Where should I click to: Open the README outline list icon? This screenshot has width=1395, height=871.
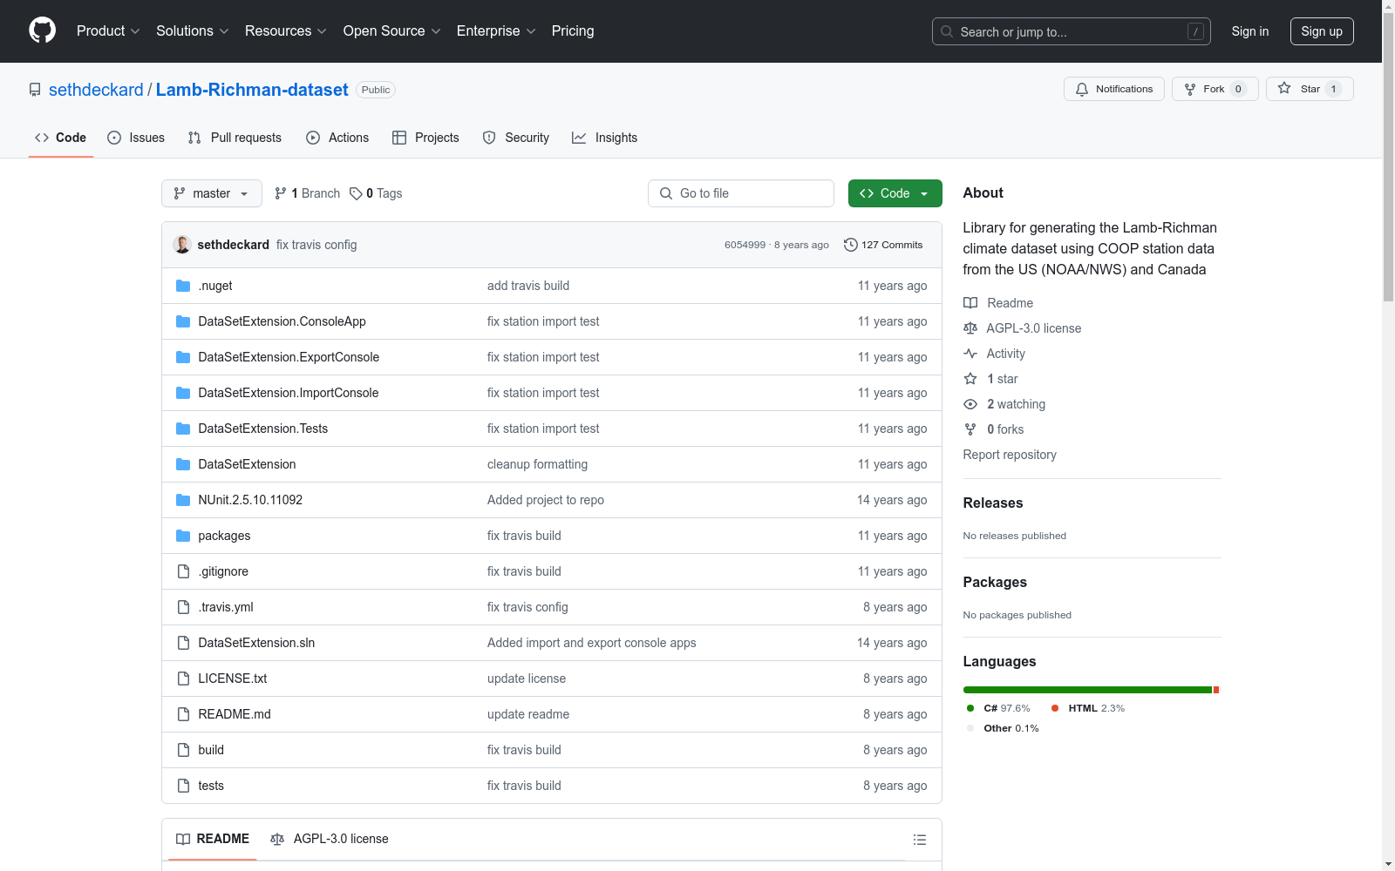[x=919, y=840]
